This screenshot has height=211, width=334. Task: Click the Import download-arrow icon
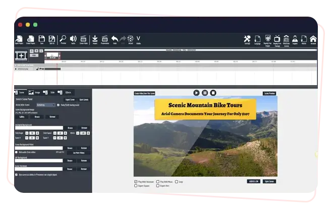point(95,39)
